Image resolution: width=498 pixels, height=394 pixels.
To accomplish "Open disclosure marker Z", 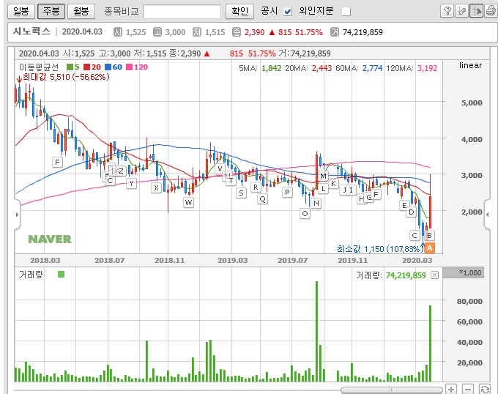I will pyautogui.click(x=121, y=171).
